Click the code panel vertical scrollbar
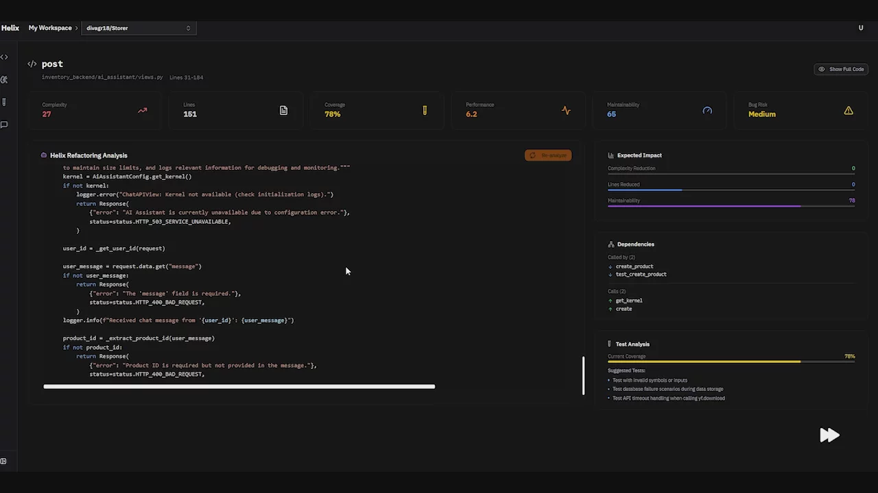This screenshot has height=493, width=878. (x=584, y=375)
